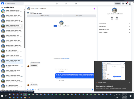Open the Quintana conversation
The image size is (134, 99).
(x=12, y=81)
